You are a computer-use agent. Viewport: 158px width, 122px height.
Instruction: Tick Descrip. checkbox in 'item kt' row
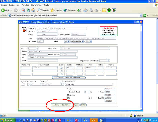click(x=61, y=68)
